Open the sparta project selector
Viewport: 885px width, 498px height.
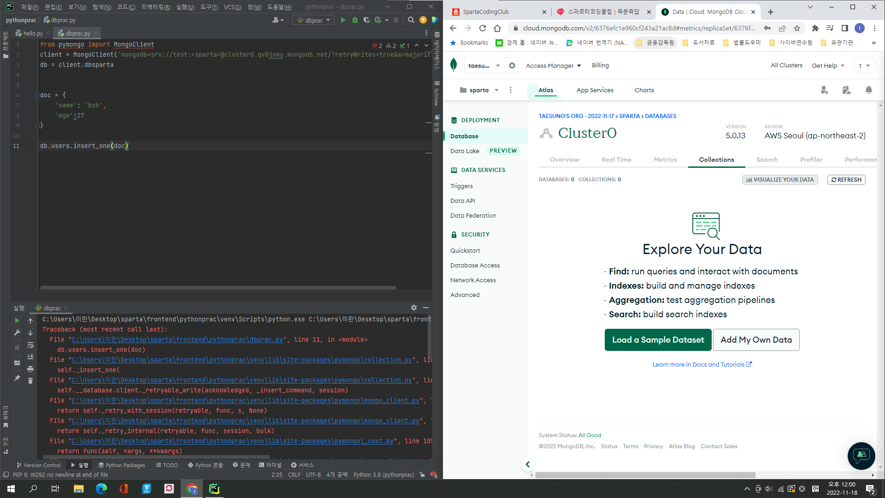pyautogui.click(x=479, y=90)
